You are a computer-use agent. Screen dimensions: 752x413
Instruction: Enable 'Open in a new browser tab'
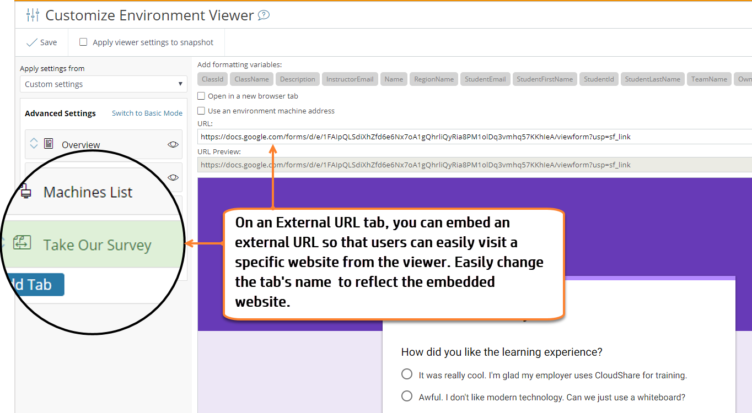(201, 96)
